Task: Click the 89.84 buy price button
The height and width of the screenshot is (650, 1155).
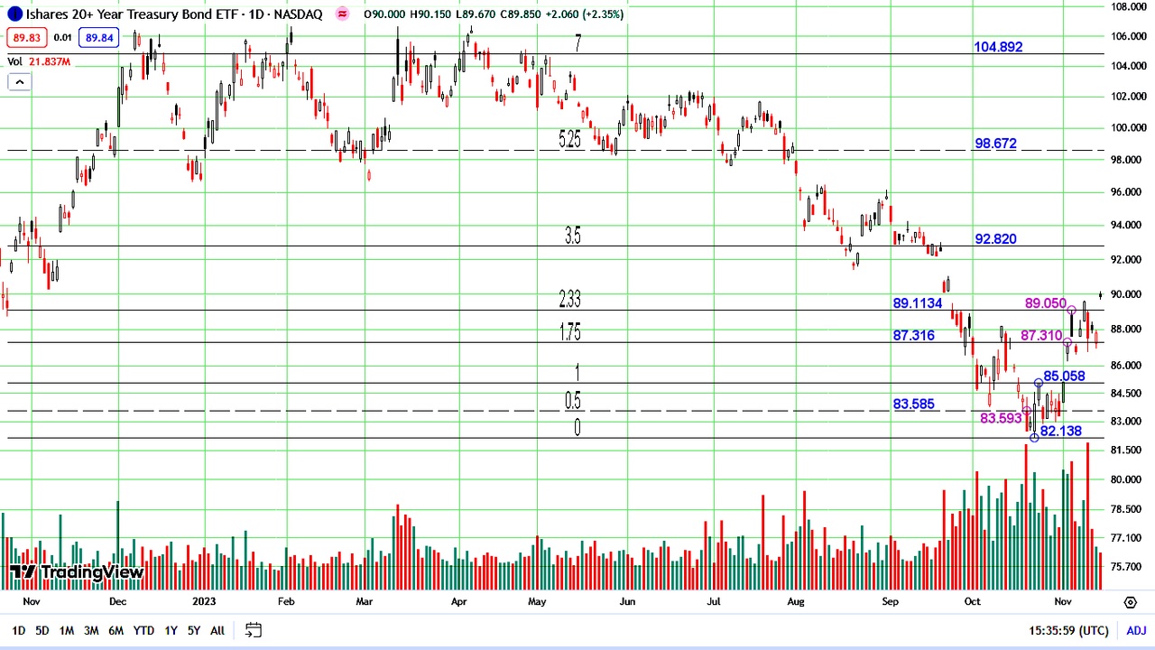Action: [x=97, y=37]
